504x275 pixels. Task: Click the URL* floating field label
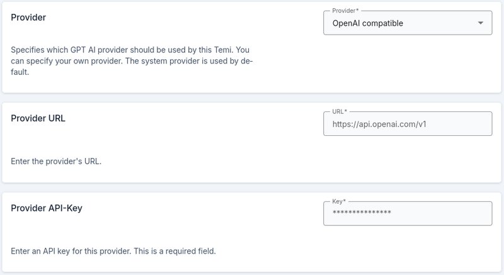point(340,111)
